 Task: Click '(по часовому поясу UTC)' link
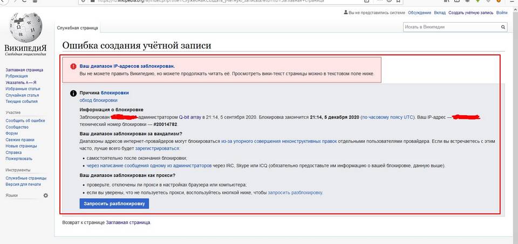coord(387,117)
